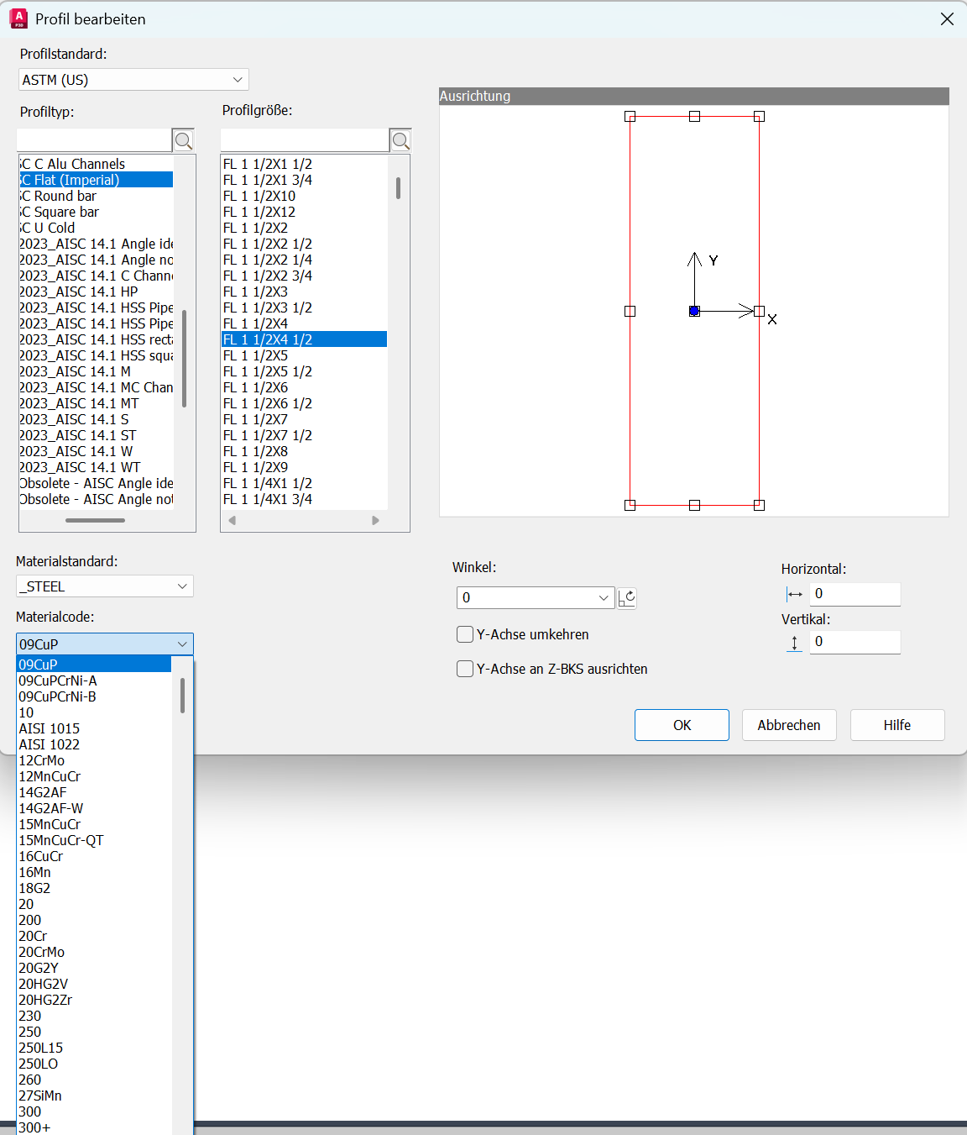967x1135 pixels.
Task: Choose 15MnCuCr-QT from material list
Action: point(94,840)
